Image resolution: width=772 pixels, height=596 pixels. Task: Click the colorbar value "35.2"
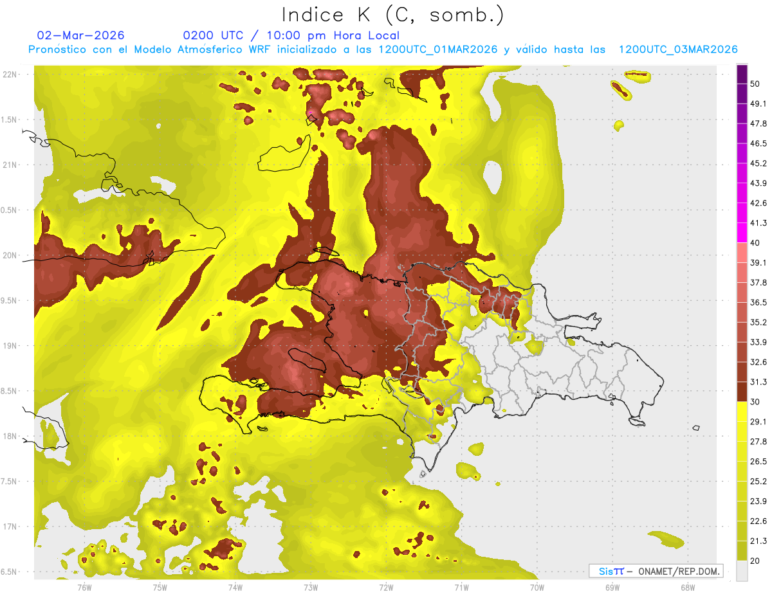pos(759,322)
